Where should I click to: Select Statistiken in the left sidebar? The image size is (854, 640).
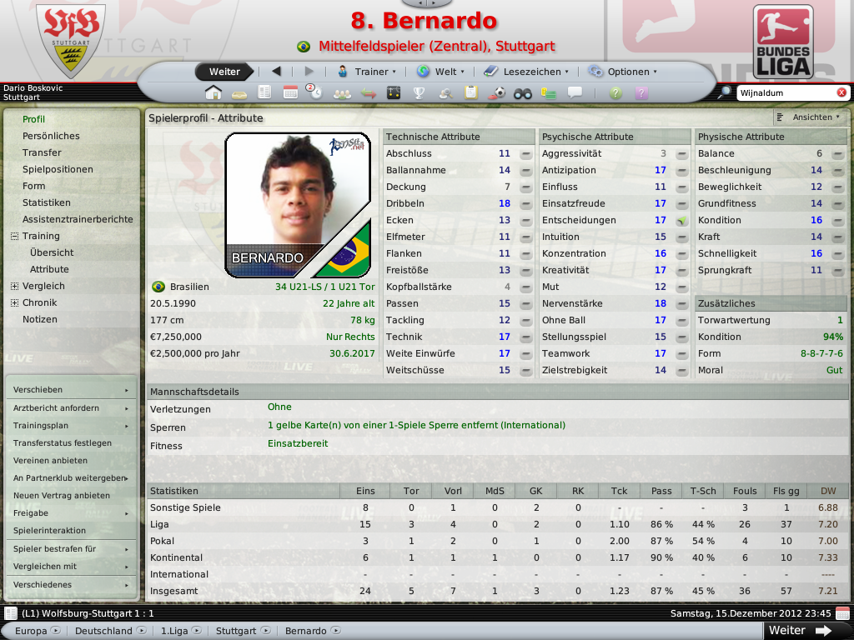(x=47, y=202)
